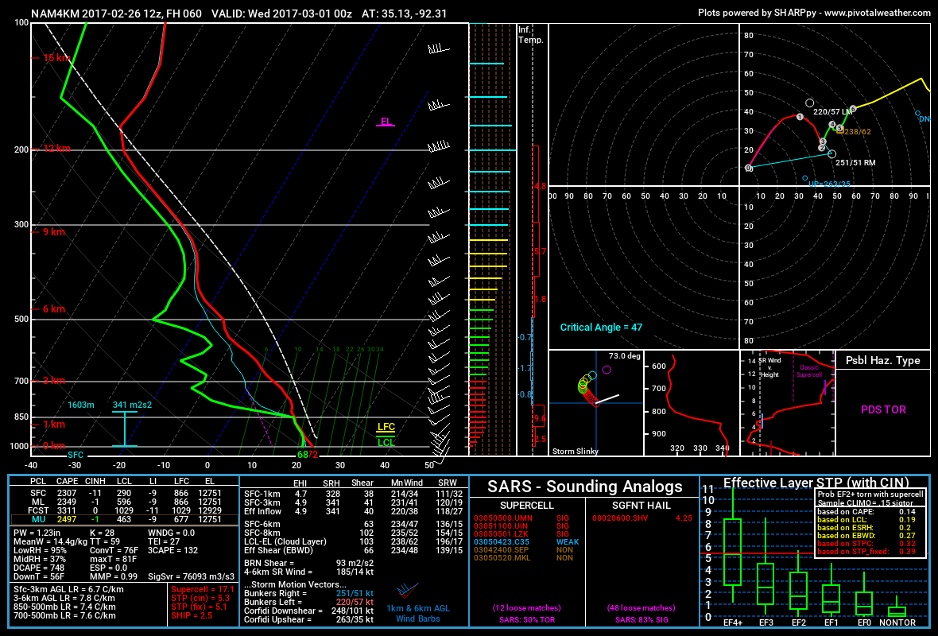Image resolution: width=938 pixels, height=636 pixels.
Task: Click the SFC parcel CAPE value 2307
Action: [x=67, y=494]
